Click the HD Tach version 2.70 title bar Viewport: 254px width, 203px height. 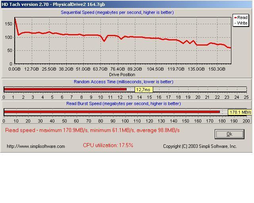tap(126, 4)
